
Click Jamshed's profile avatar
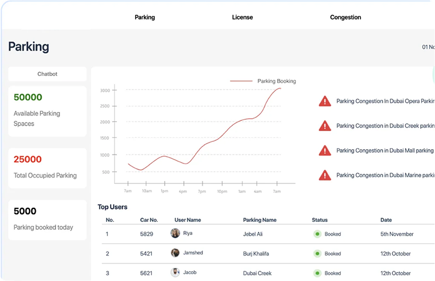click(175, 253)
